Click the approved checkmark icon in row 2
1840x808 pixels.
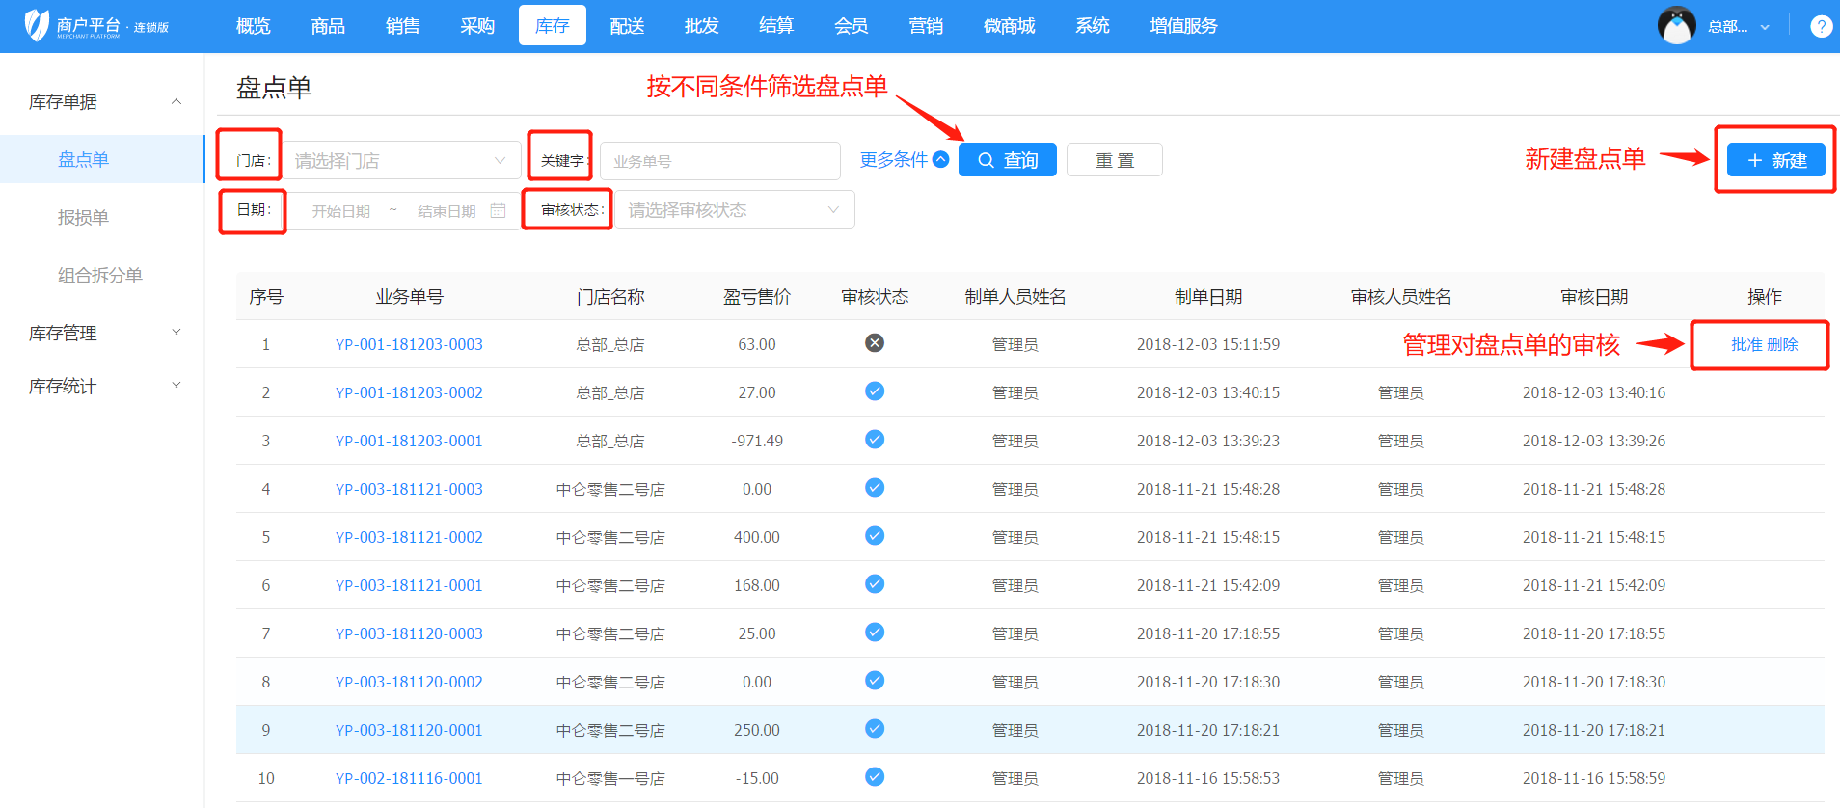click(875, 391)
